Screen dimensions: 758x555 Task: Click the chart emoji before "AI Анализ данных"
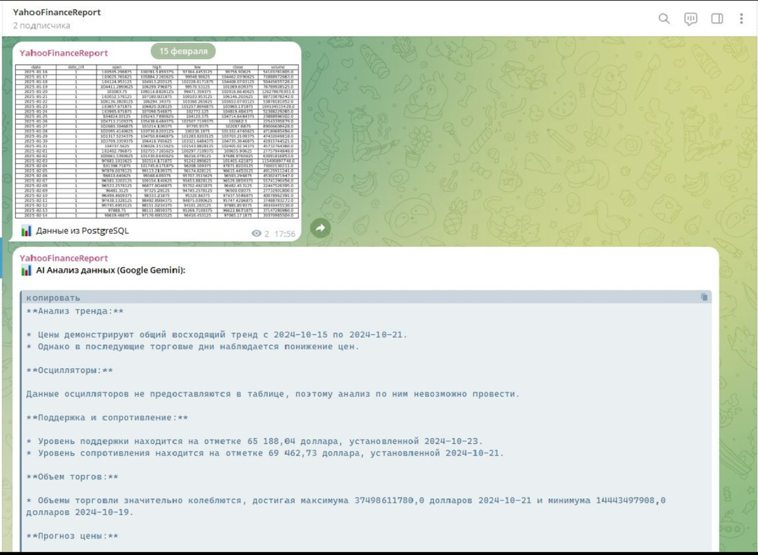click(x=27, y=271)
